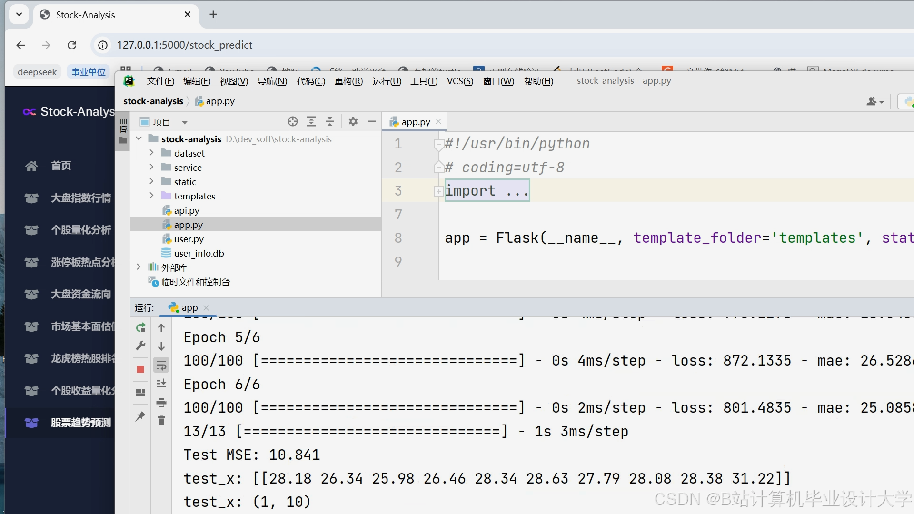Collapse all nodes in Project panel

[330, 121]
